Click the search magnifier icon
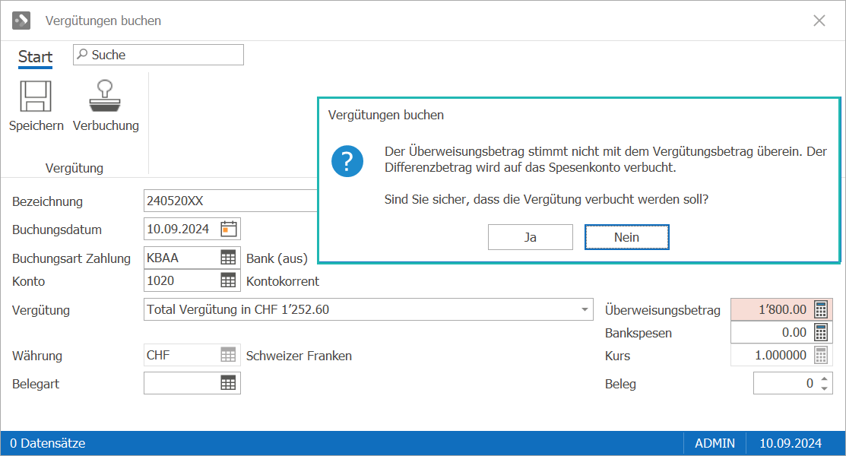Screen dimensions: 846x456 click(x=82, y=54)
